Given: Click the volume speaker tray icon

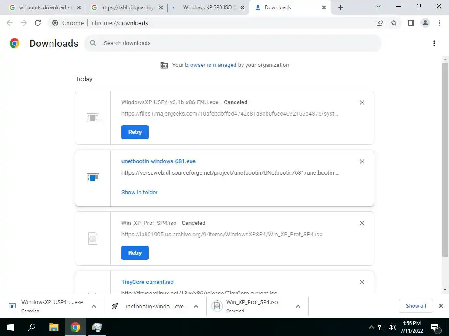Looking at the screenshot, I should click(392, 327).
